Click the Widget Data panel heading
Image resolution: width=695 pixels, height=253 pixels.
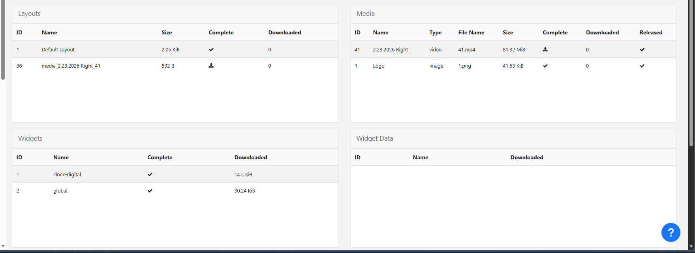point(374,138)
